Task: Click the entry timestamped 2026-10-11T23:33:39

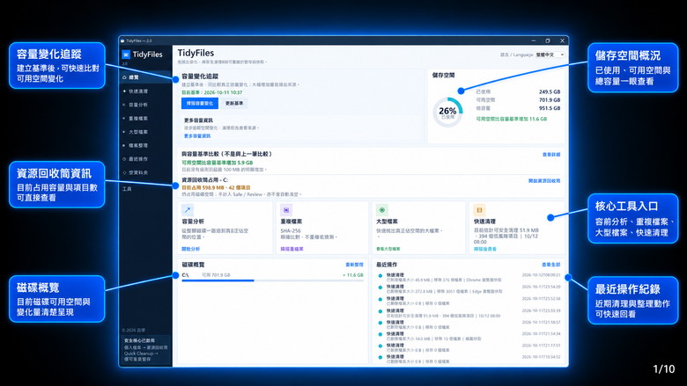Action: [x=469, y=312]
